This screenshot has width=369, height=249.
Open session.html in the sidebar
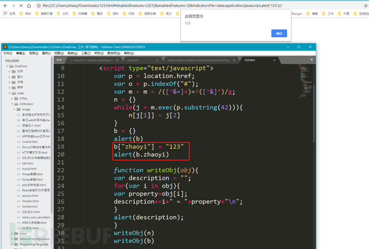(x=30, y=196)
